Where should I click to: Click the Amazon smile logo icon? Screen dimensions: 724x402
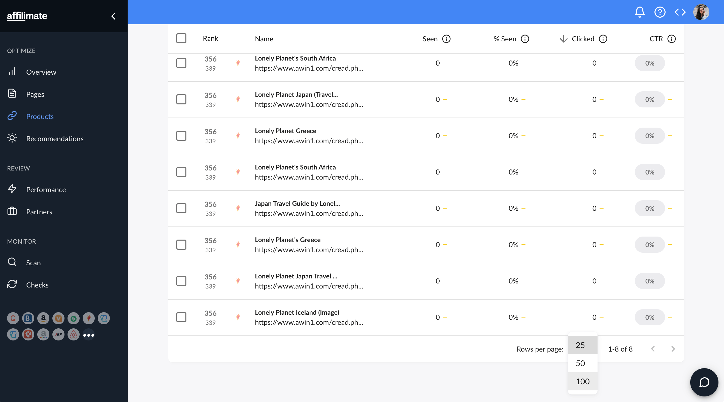[43, 319]
